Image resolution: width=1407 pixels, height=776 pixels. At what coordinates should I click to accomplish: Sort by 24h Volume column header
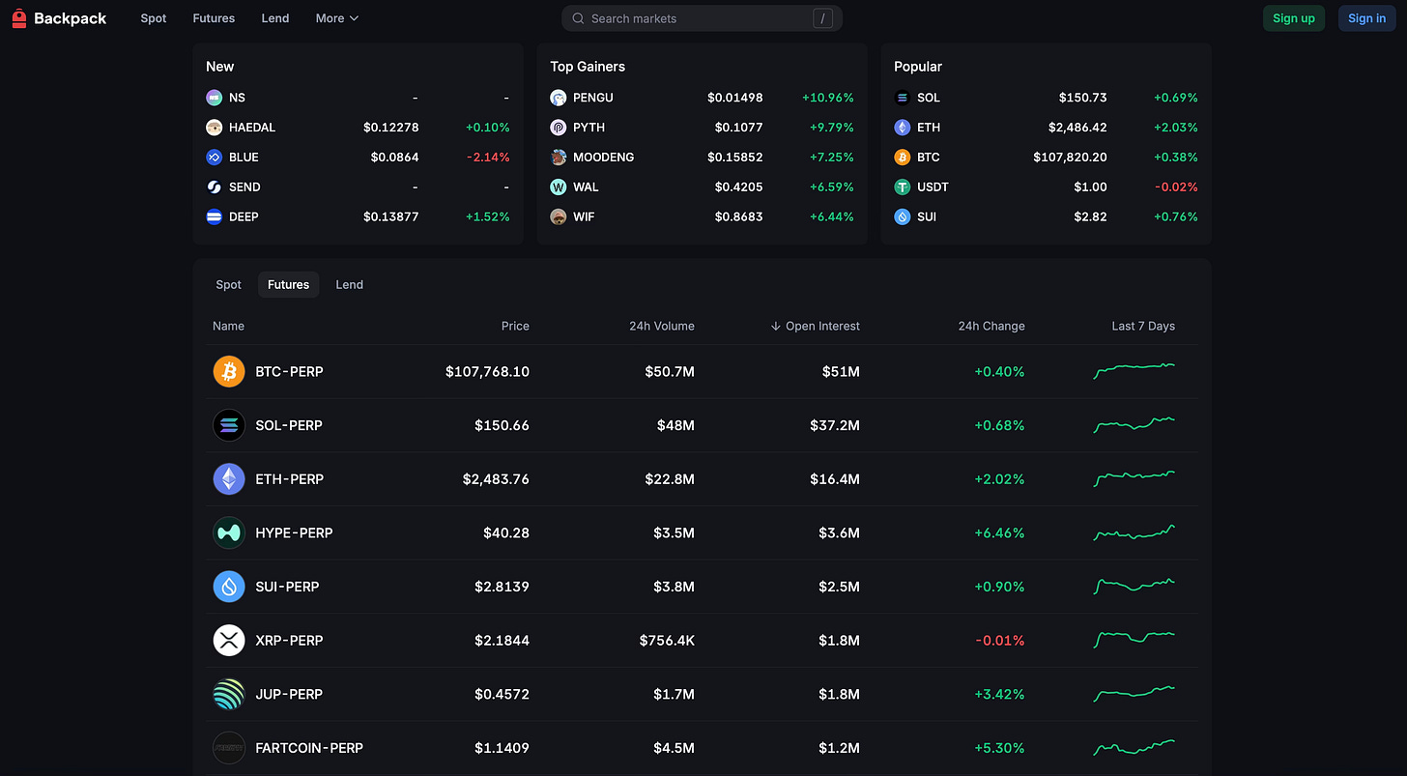click(662, 327)
